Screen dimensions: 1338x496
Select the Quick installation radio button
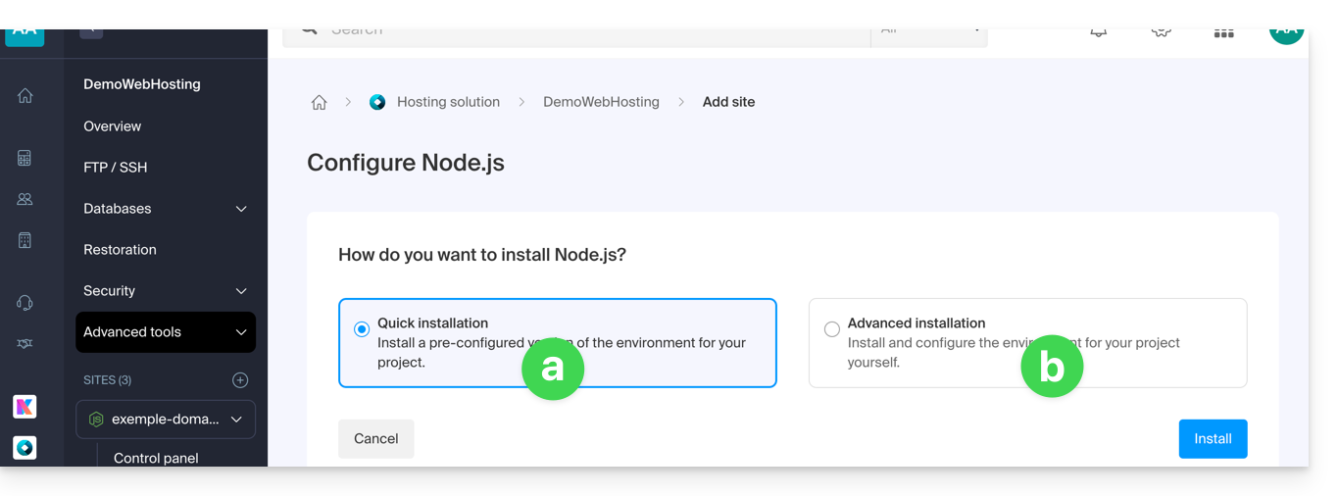coord(362,329)
